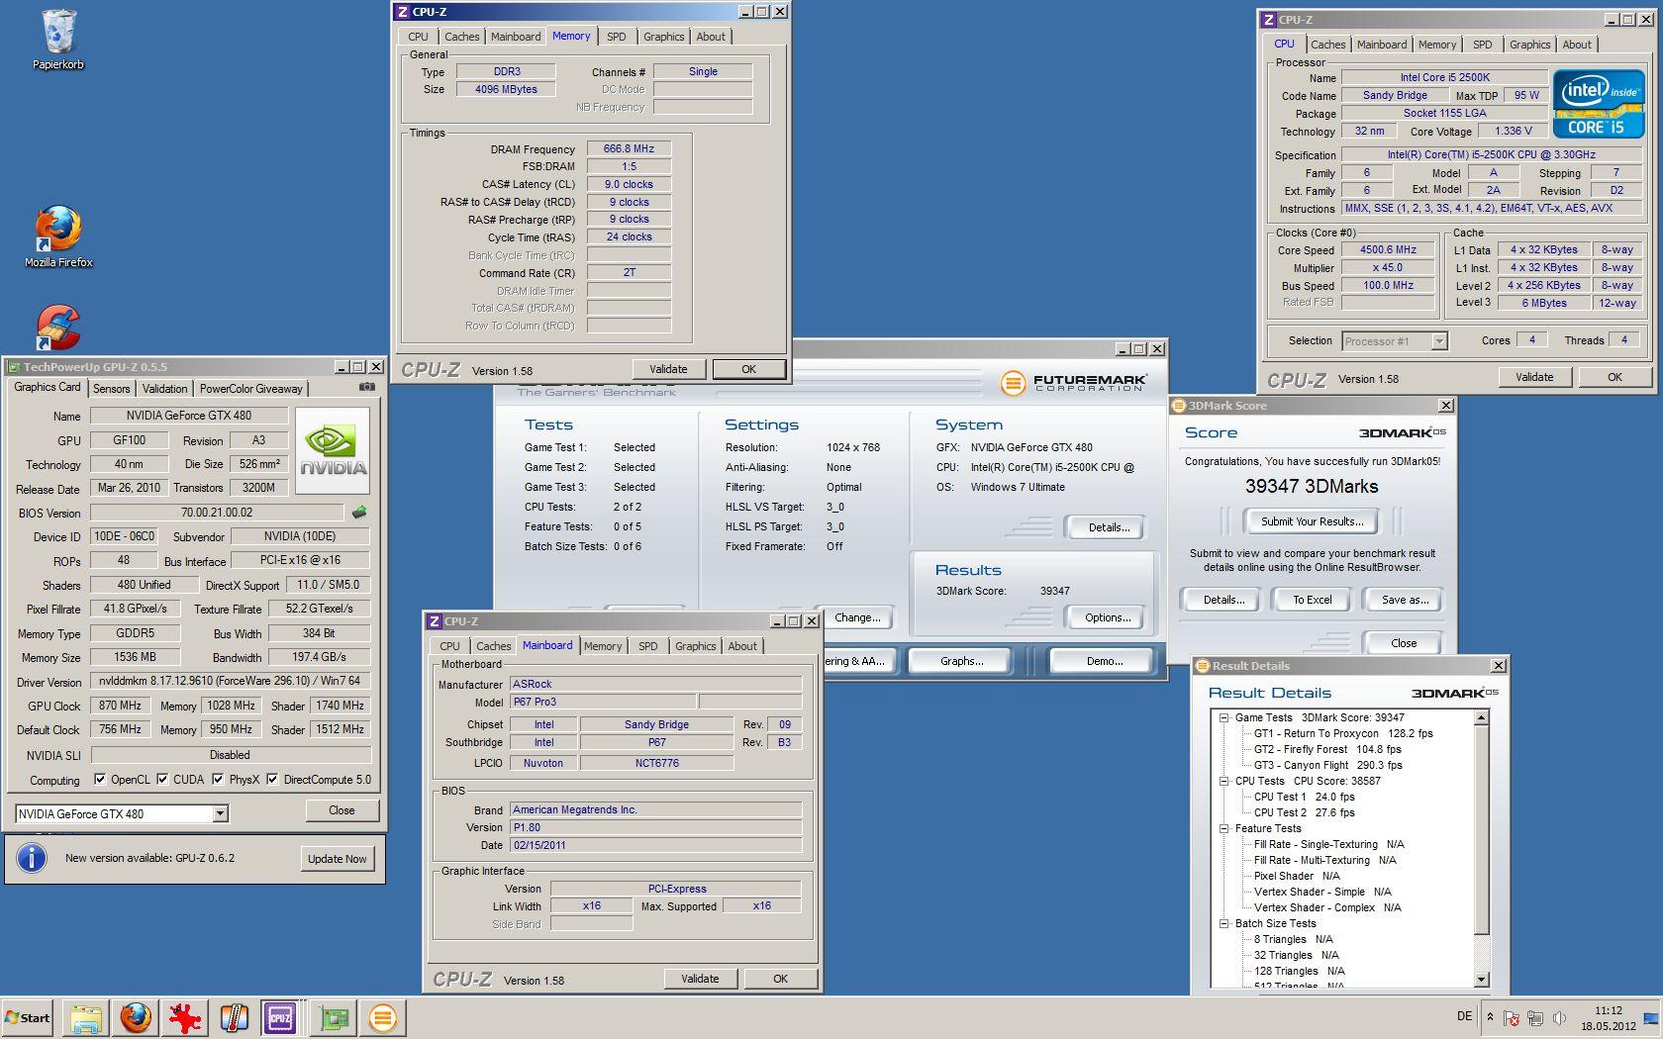Click the fourth taskbar icon before CPU-Z

click(x=234, y=1017)
